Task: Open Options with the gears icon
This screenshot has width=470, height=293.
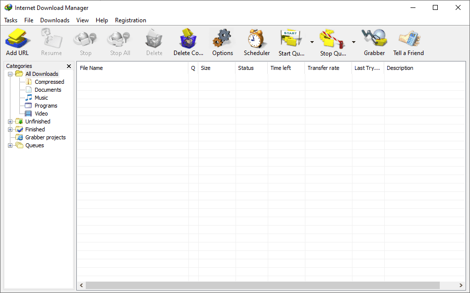Action: pos(223,38)
